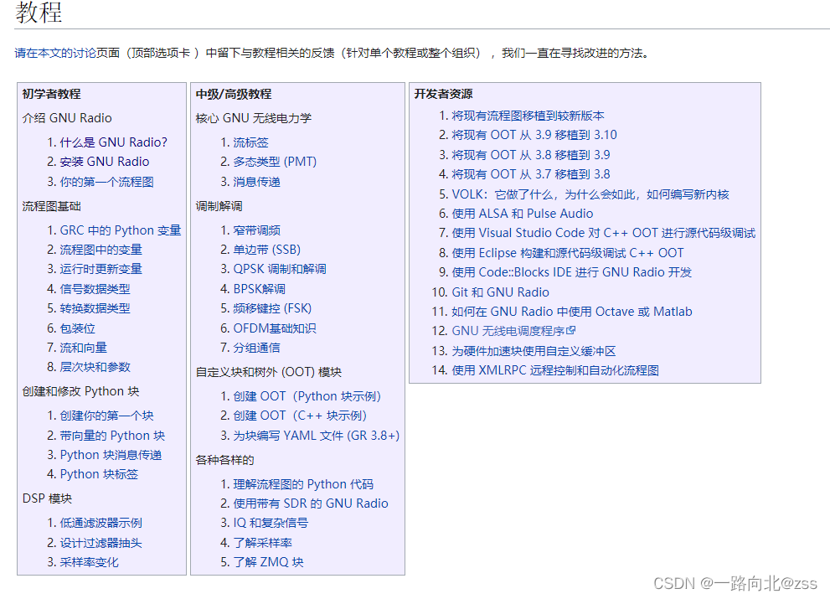830x599 pixels.
Task: Open 设计过滤器抽头 tutorial
Action: (x=101, y=543)
